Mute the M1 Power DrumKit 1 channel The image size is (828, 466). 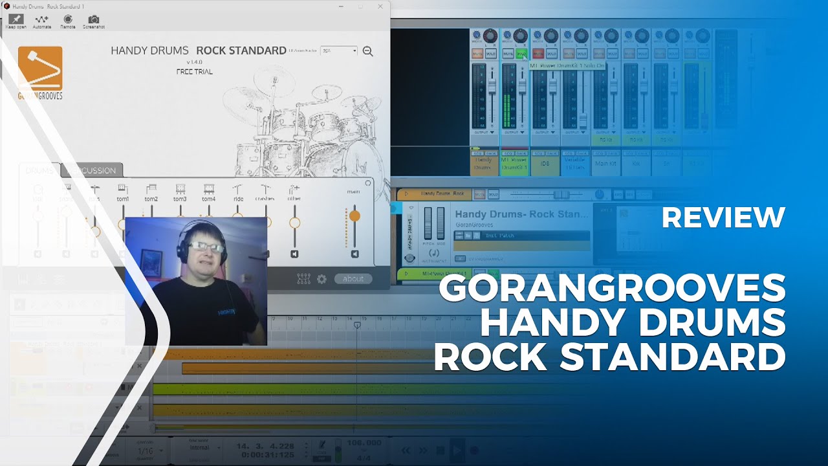[x=508, y=54]
